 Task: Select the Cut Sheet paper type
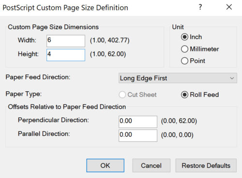(122, 95)
